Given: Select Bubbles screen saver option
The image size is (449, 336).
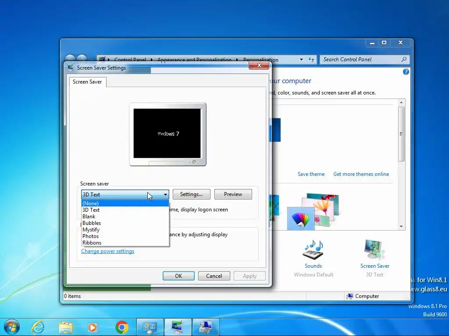Looking at the screenshot, I should [125, 223].
